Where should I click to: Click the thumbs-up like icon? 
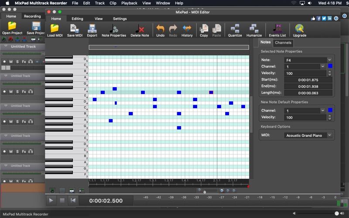click(x=313, y=18)
